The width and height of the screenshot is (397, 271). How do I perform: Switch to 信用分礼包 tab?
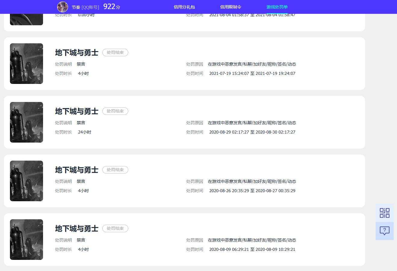[x=185, y=7]
